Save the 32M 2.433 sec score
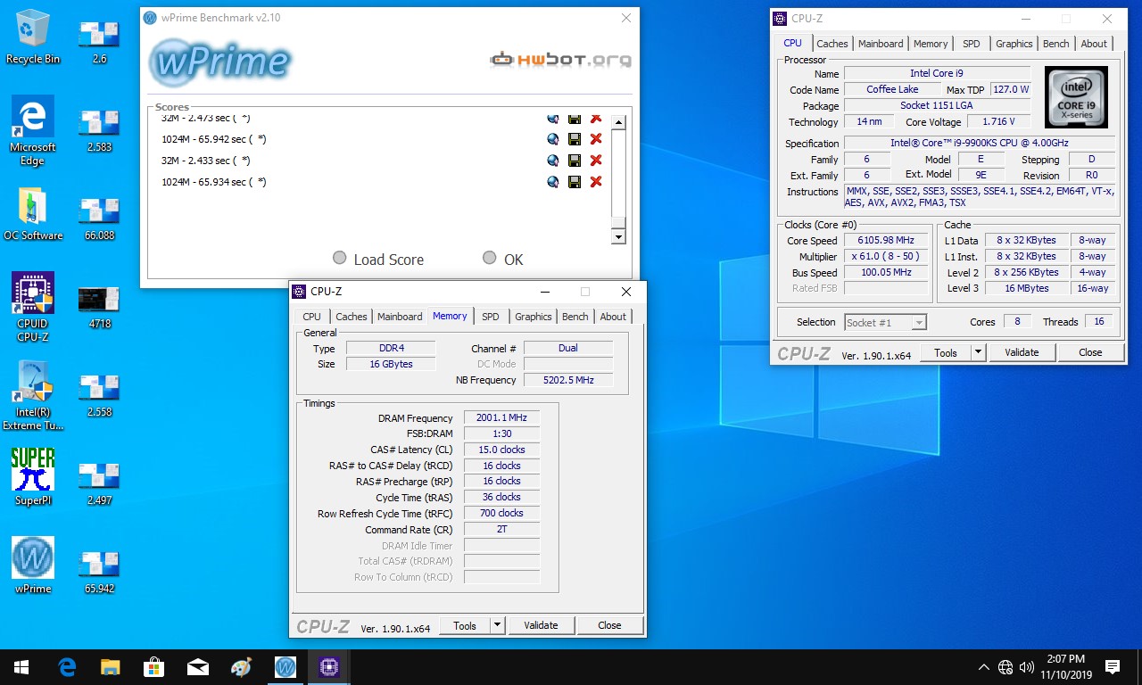The height and width of the screenshot is (685, 1142). tap(575, 161)
